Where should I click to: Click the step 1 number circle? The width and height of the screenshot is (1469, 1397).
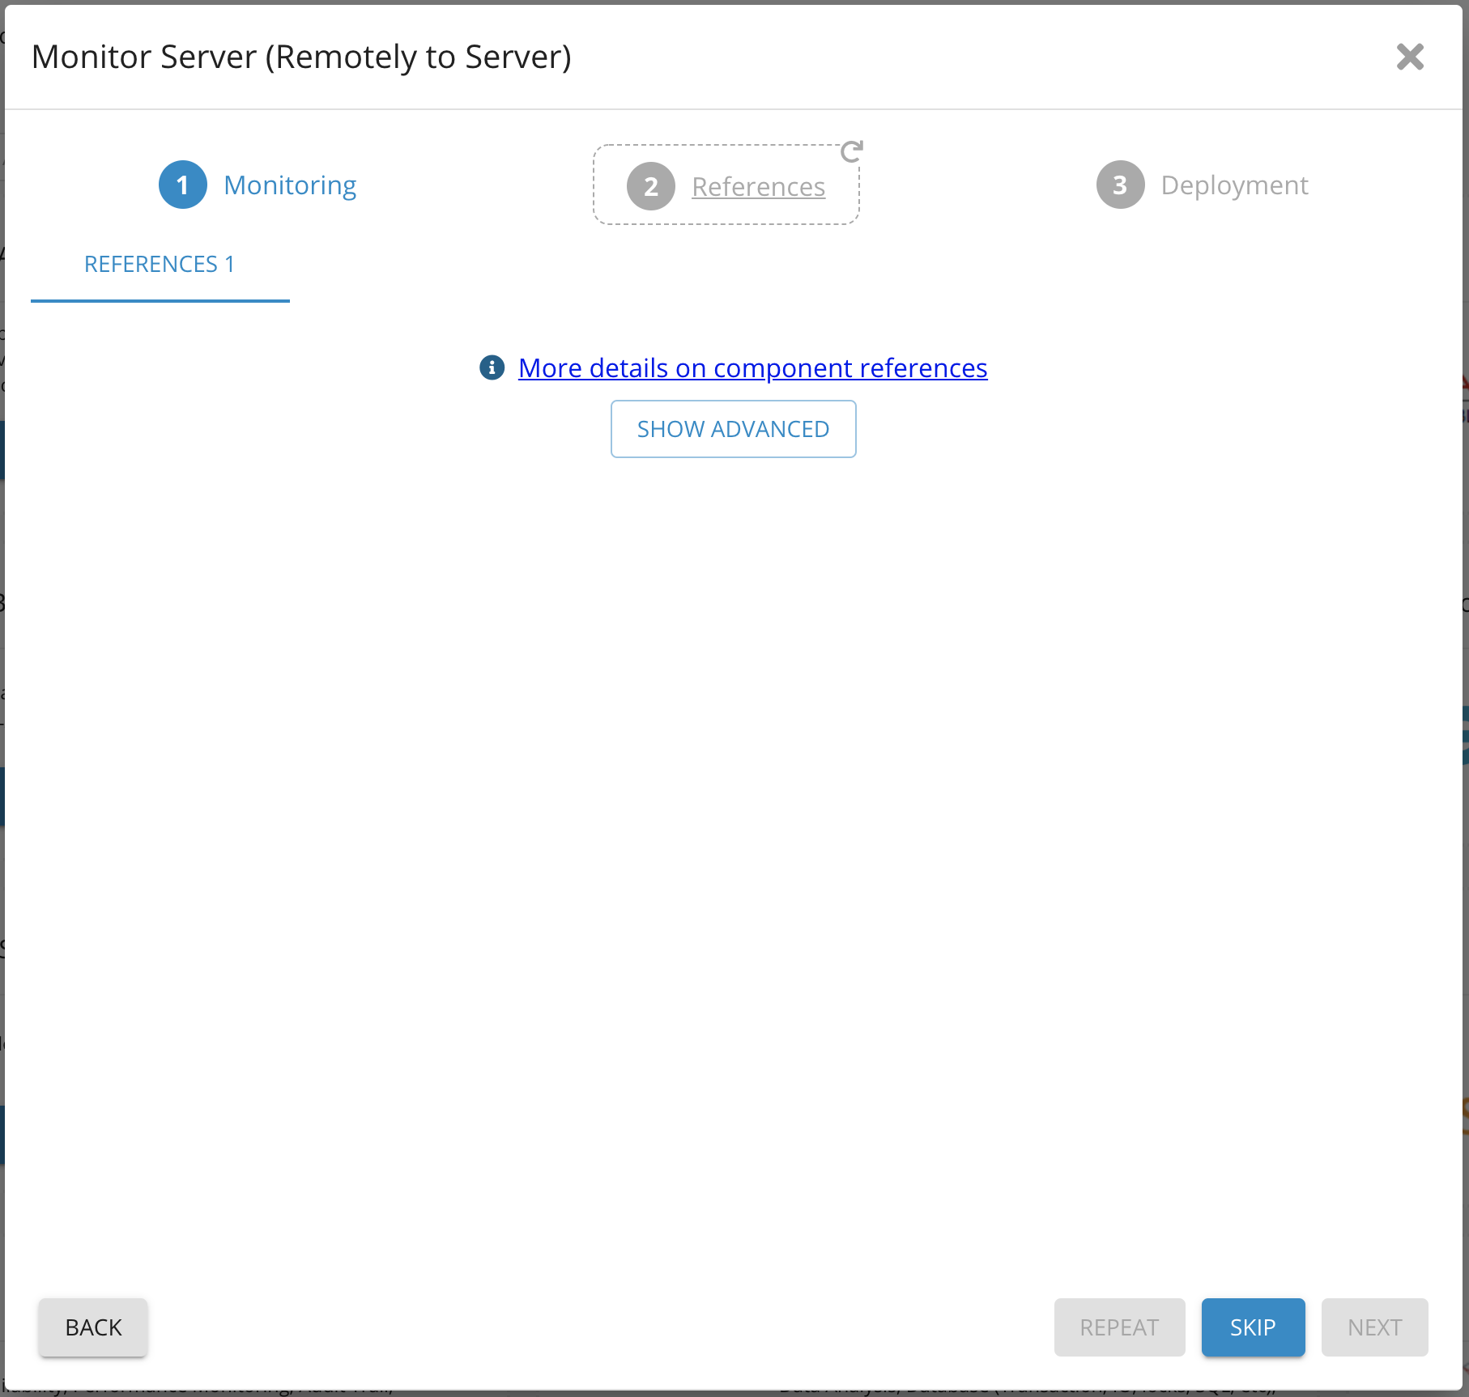coord(182,185)
